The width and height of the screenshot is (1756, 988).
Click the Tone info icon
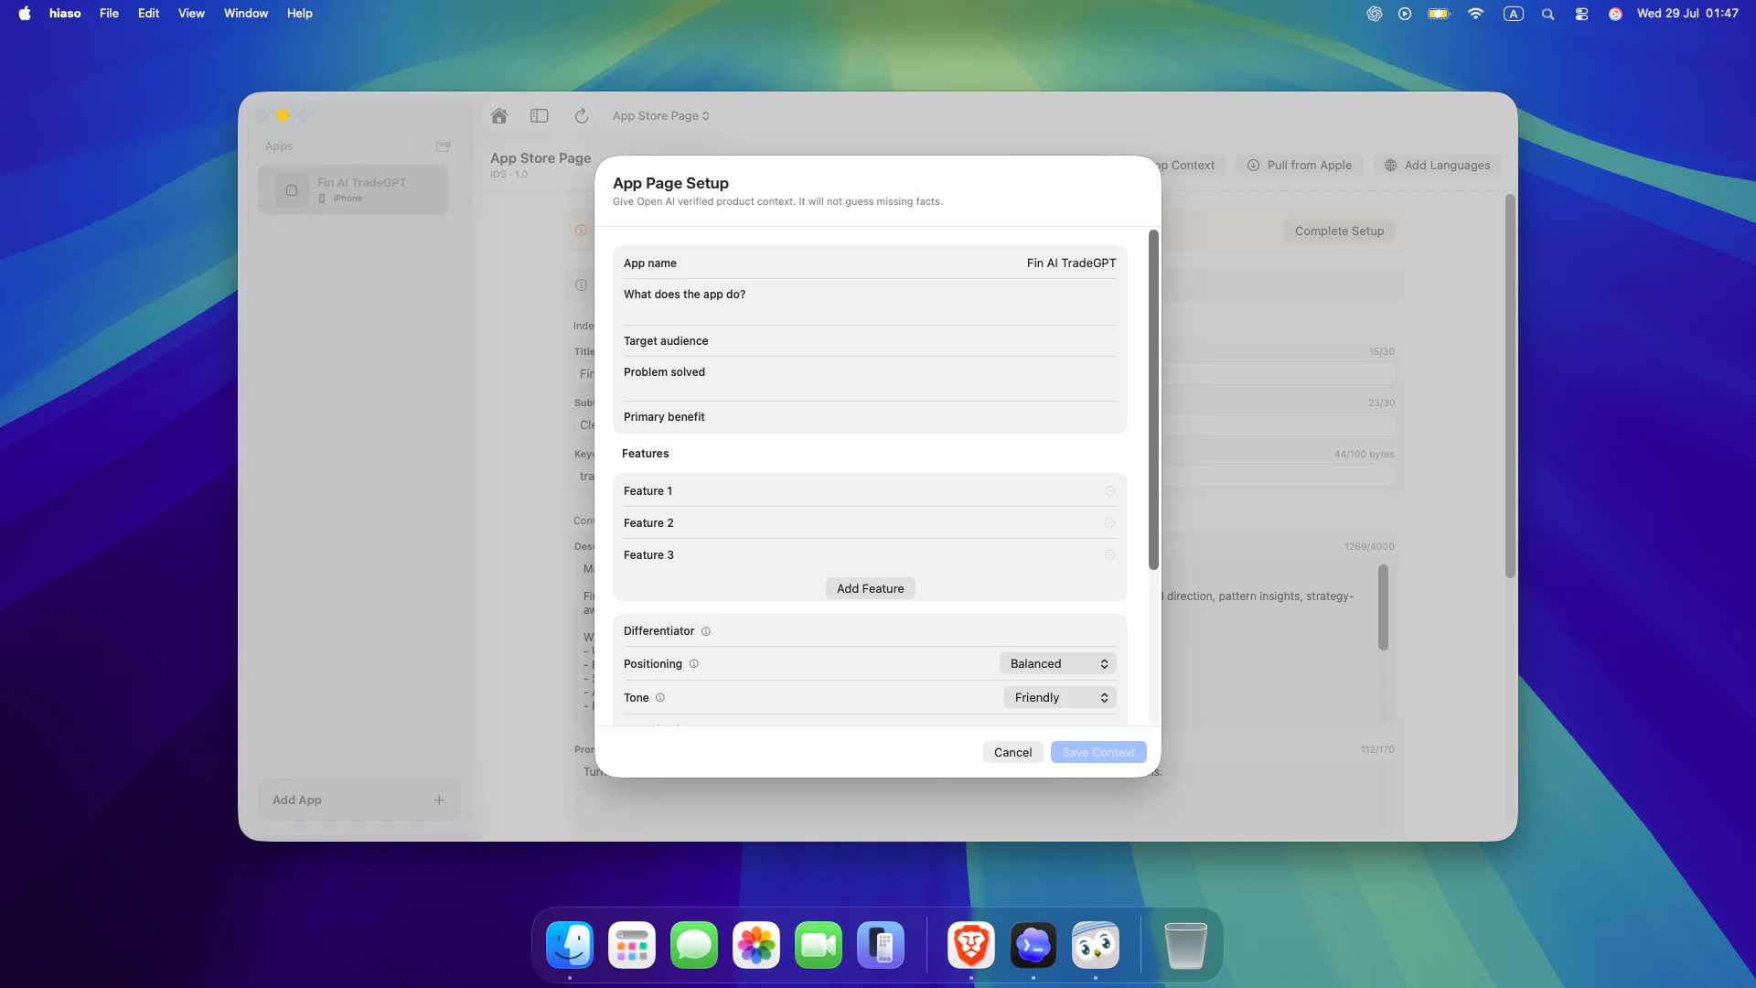[659, 698]
